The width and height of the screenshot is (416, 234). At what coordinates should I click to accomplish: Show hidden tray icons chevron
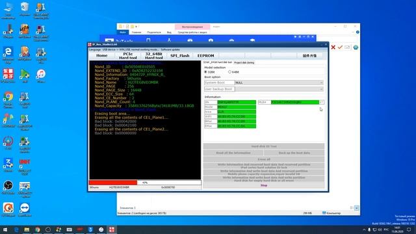pos(364,229)
